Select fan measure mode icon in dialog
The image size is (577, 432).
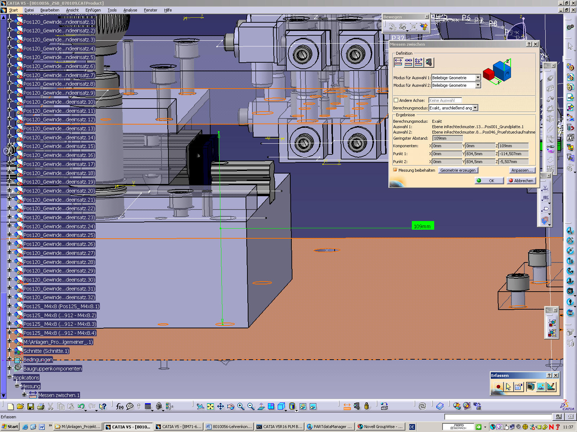click(418, 62)
